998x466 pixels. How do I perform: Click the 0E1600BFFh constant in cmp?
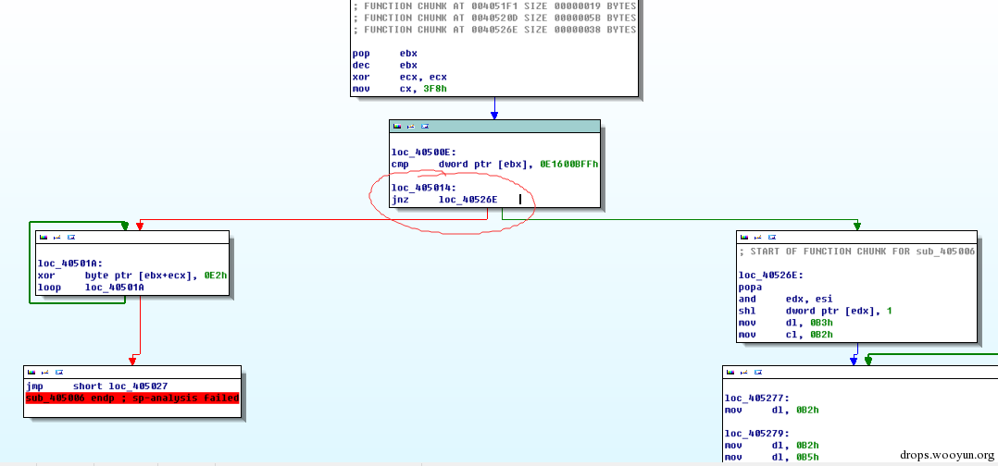[x=569, y=164]
